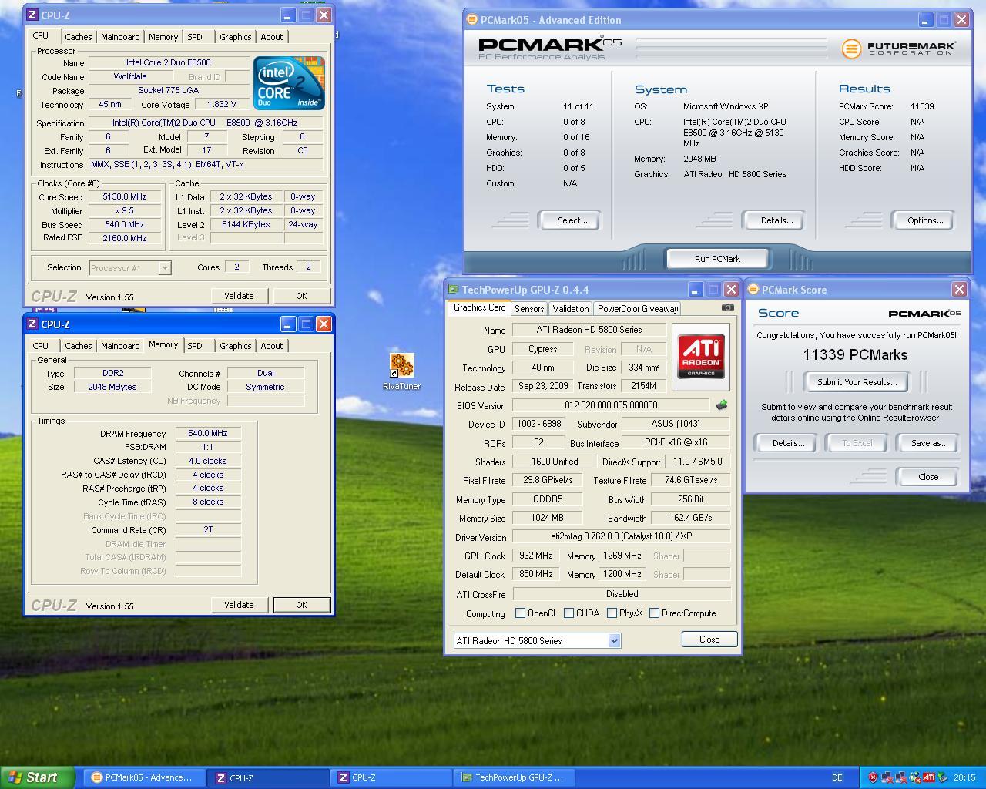Open Caches tab in processor CPU-Z window
986x789 pixels.
pyautogui.click(x=79, y=37)
